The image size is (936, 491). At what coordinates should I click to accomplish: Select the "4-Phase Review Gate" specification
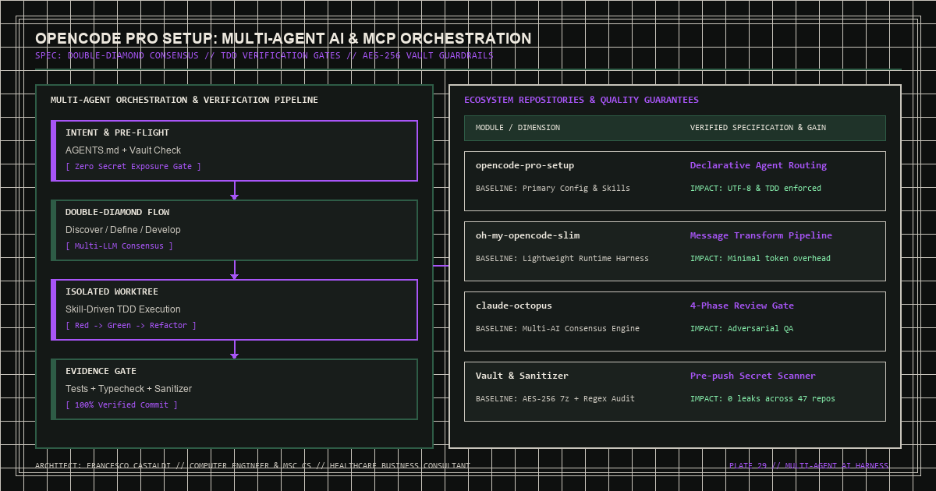tap(742, 306)
